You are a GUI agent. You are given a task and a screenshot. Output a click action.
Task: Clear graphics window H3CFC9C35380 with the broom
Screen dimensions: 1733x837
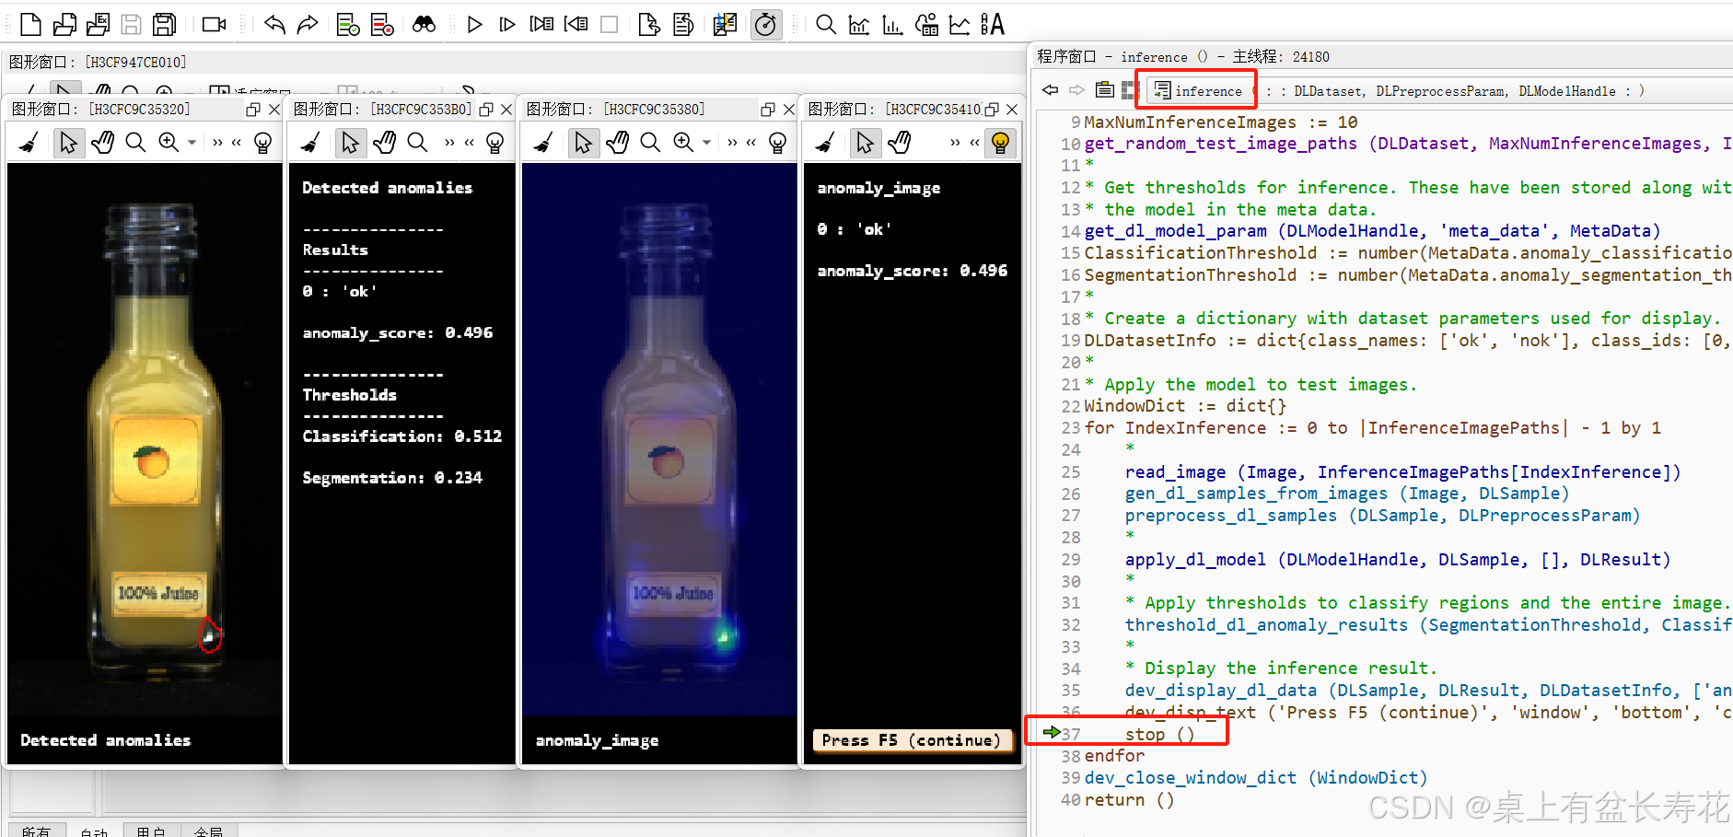coord(543,143)
